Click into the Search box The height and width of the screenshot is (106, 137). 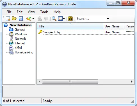[x=91, y=19]
